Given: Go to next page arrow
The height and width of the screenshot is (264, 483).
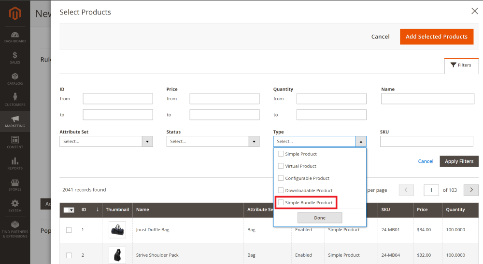Looking at the screenshot, I should 471,190.
